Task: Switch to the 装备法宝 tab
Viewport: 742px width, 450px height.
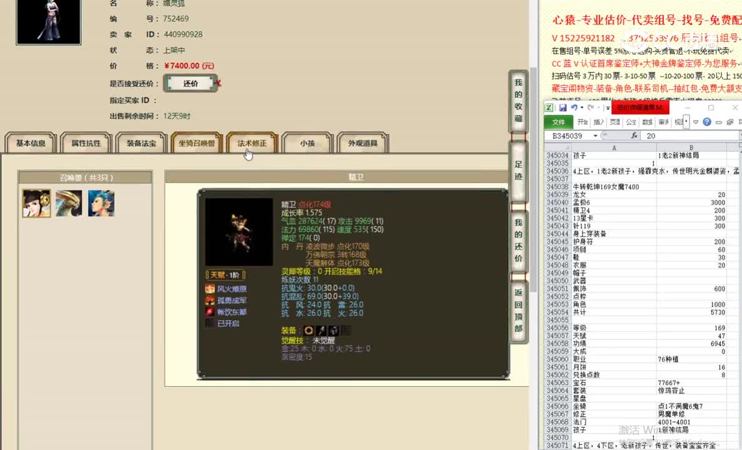Action: pos(140,142)
